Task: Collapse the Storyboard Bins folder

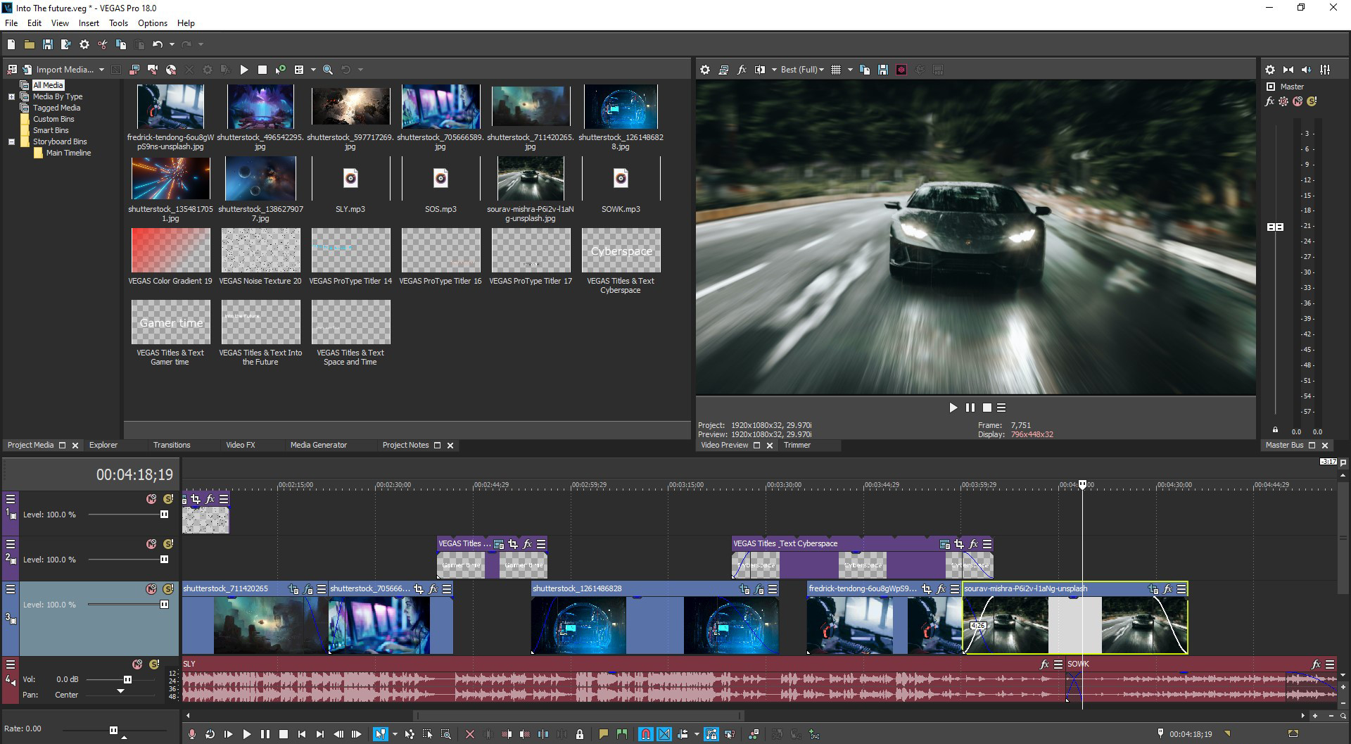Action: click(11, 141)
